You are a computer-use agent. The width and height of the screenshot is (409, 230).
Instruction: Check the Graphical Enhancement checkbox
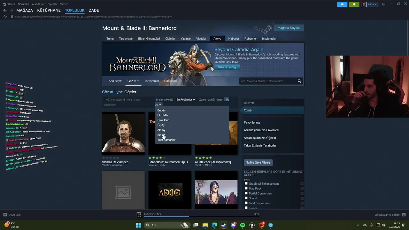pyautogui.click(x=246, y=183)
